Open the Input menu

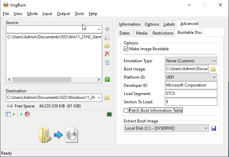point(47,14)
